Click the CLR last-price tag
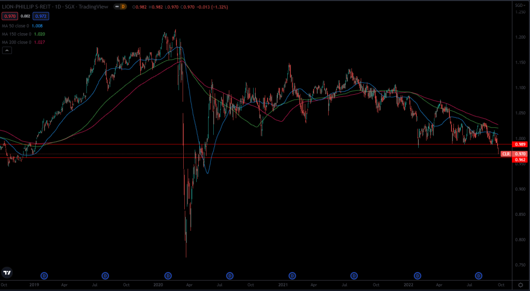Viewport: 530px width, 291px height. (x=506, y=154)
